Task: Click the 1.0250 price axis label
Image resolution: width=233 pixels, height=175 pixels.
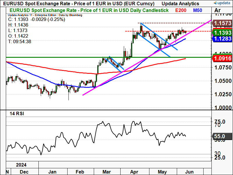Action: (223, 94)
